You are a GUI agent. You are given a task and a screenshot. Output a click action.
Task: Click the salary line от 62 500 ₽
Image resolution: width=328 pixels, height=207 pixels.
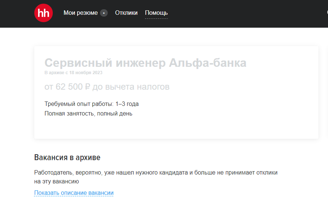pos(107,87)
